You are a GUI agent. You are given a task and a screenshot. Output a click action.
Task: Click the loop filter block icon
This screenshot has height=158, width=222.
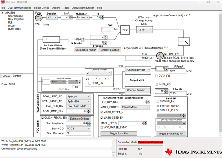point(184,42)
